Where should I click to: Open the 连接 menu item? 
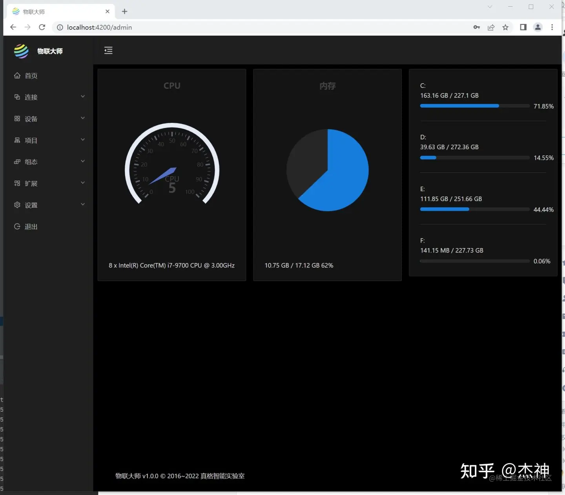click(48, 97)
